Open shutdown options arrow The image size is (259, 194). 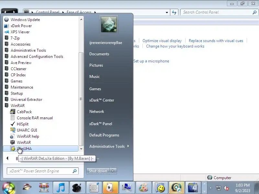(113, 171)
